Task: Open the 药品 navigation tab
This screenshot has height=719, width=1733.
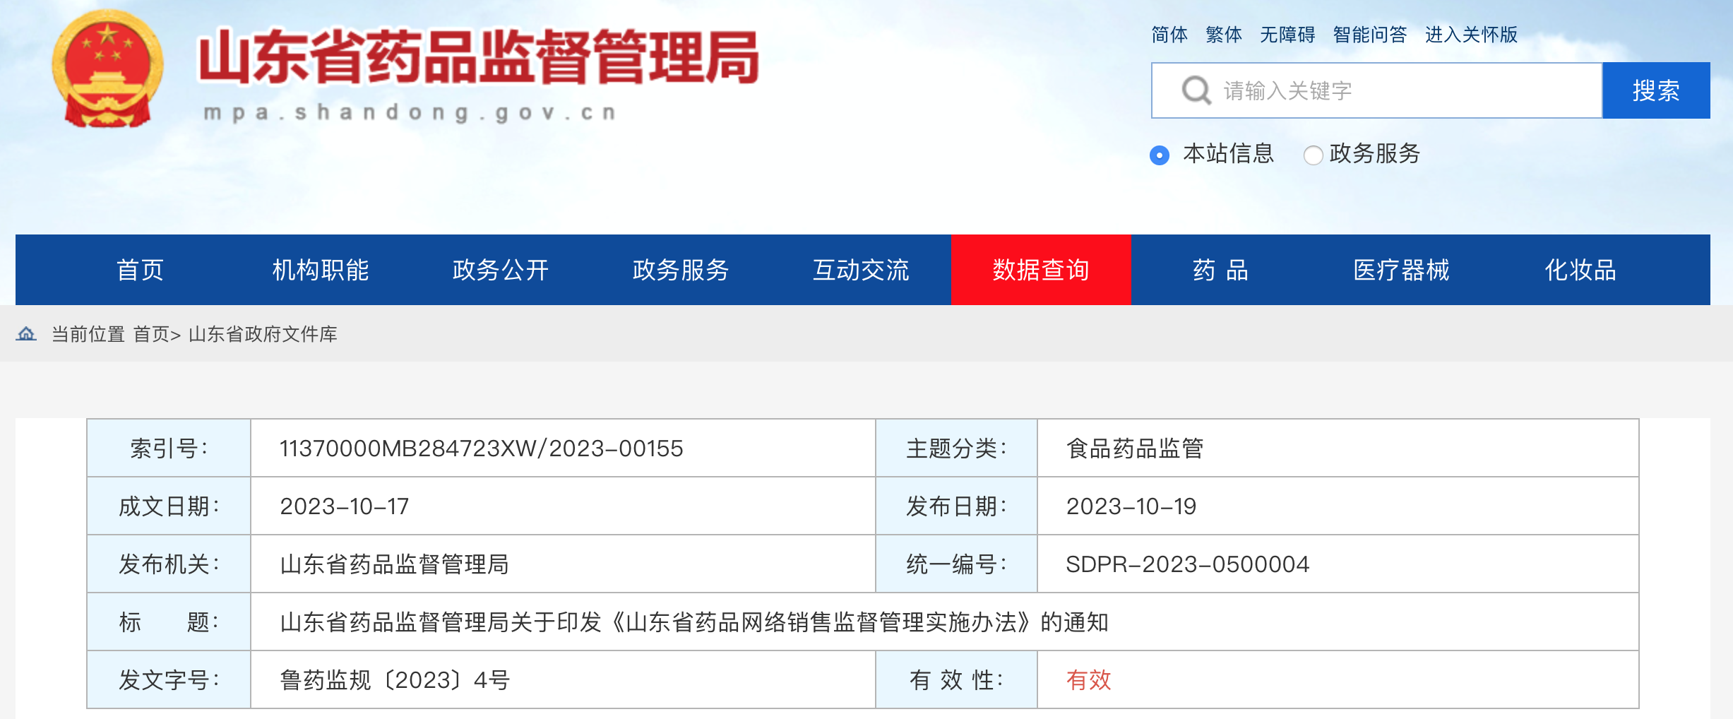Action: (x=1221, y=270)
